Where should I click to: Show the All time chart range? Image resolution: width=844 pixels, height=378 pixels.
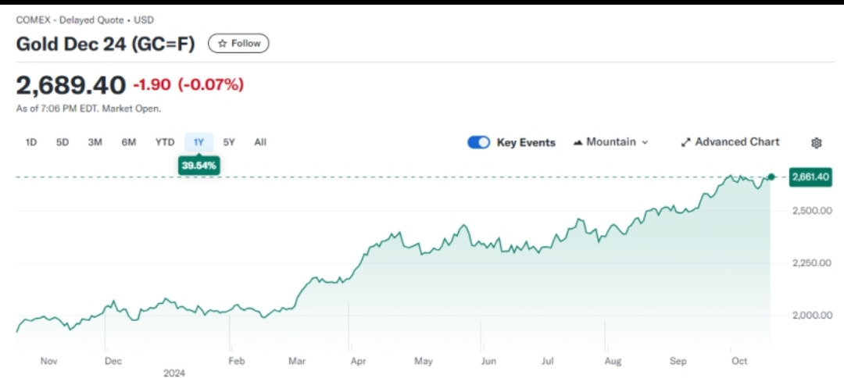[260, 142]
